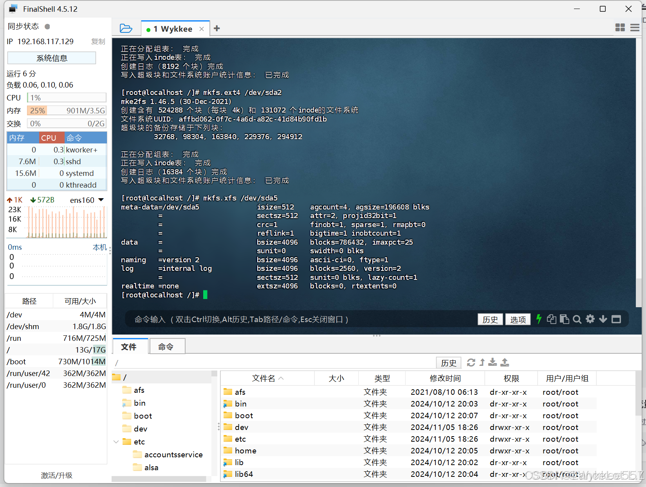Screen dimensions: 646x487
Task: Click 激活/升级 activate upgrade link
Action: [x=57, y=475]
